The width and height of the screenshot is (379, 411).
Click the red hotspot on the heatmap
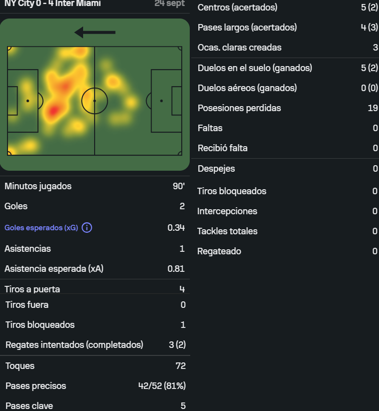pos(54,111)
